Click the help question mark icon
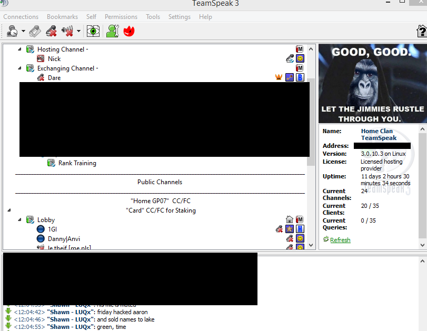Image resolution: width=427 pixels, height=331 pixels. pos(422,31)
